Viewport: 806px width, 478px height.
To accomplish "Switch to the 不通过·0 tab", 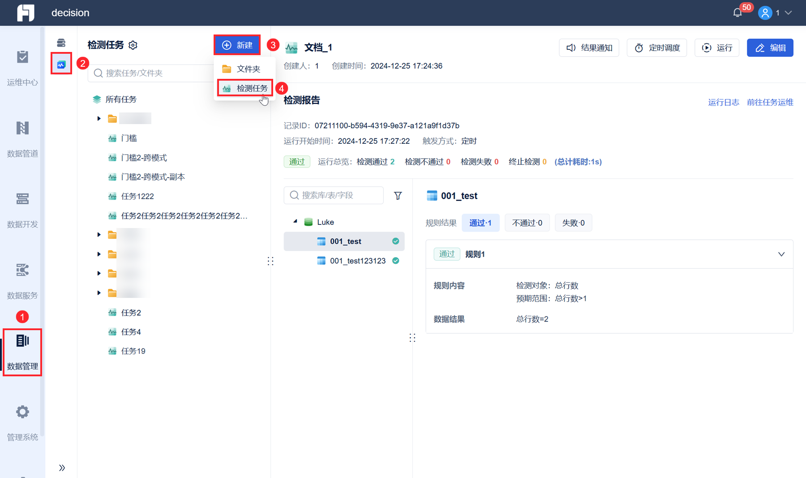I will point(527,223).
